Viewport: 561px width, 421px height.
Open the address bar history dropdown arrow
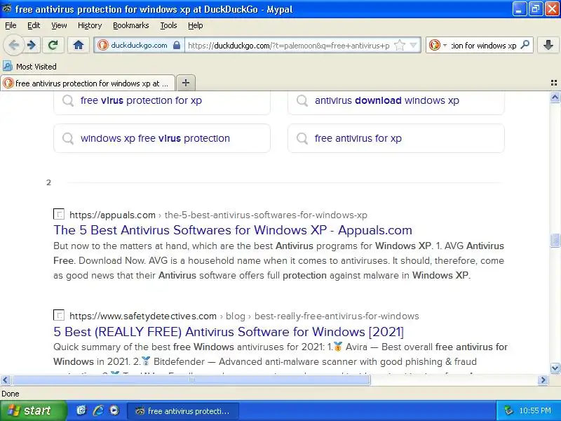click(x=413, y=45)
